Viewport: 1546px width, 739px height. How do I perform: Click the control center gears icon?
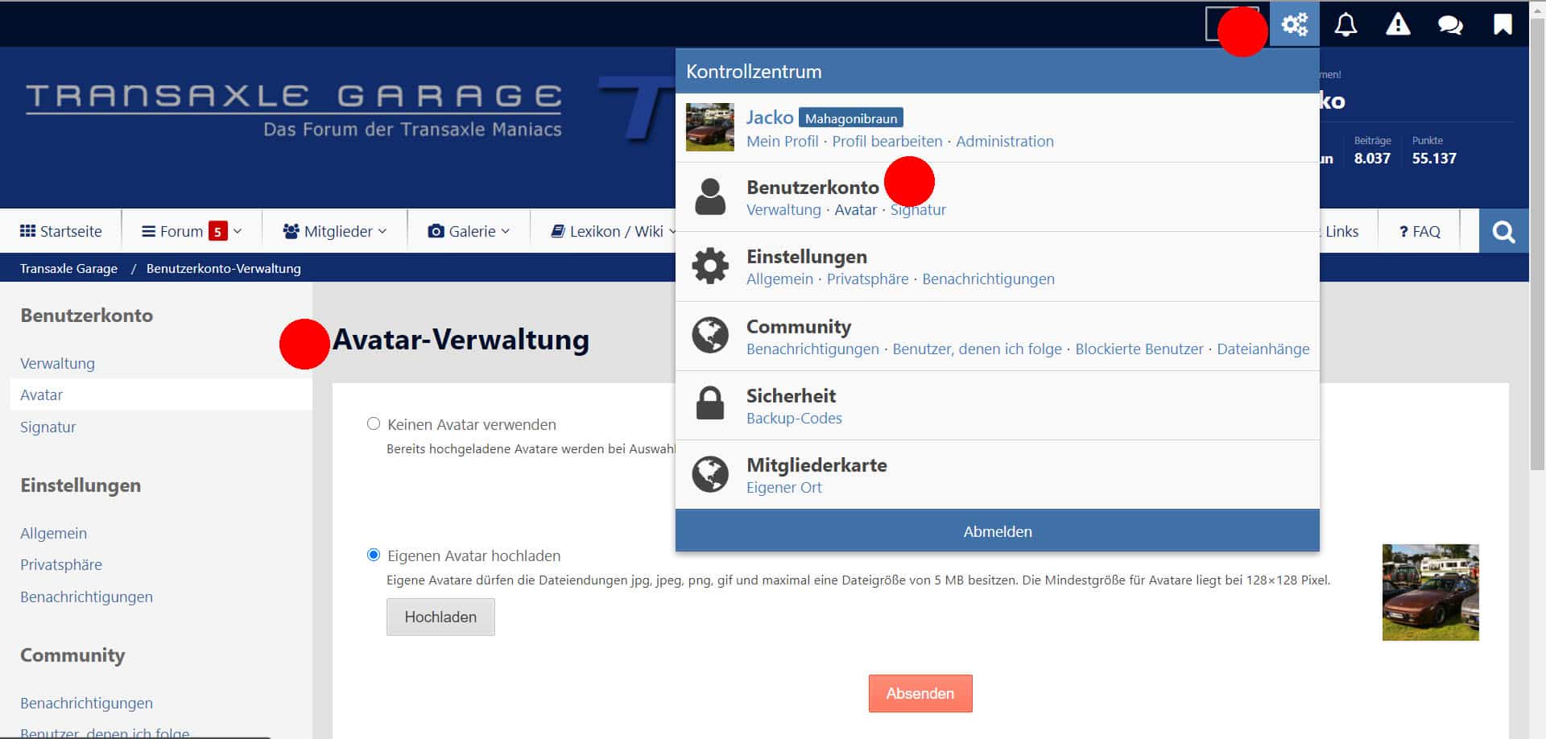(x=1294, y=24)
